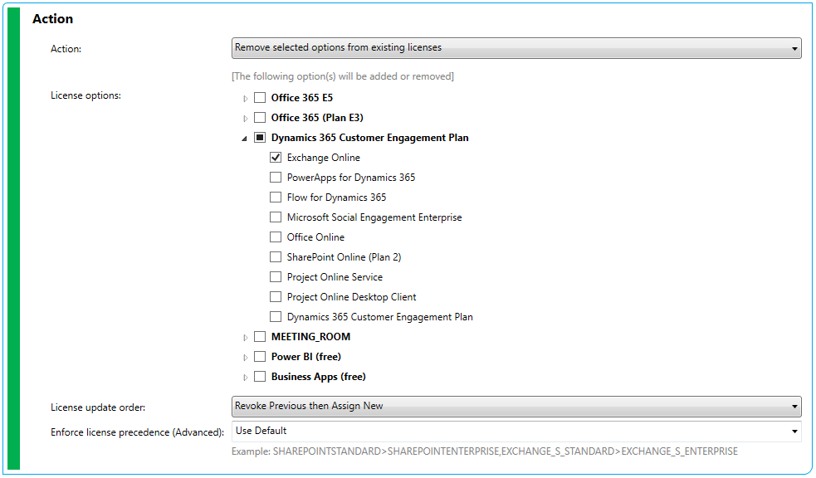Viewport: 816px width, 478px height.
Task: Expand the Business Apps (free) node
Action: tap(244, 376)
